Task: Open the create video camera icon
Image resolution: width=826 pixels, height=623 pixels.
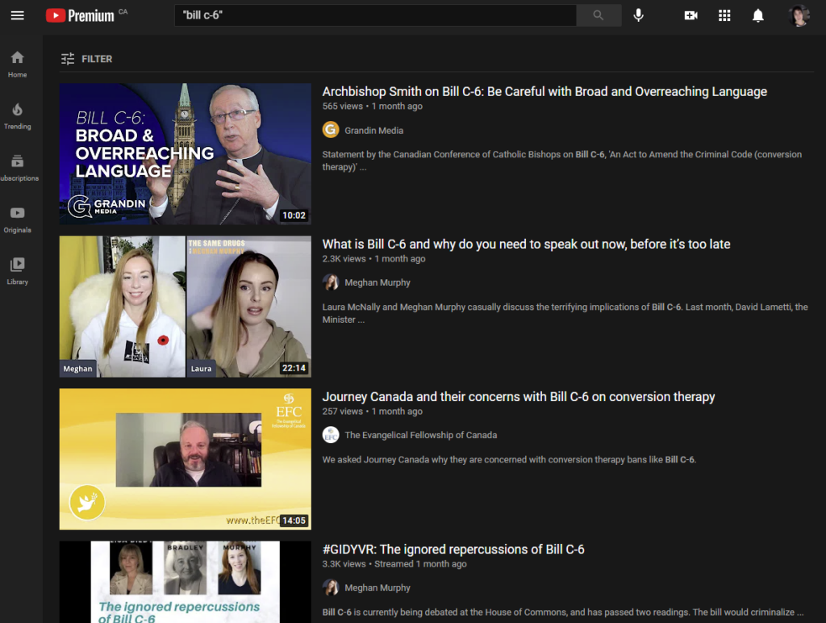Action: [690, 15]
